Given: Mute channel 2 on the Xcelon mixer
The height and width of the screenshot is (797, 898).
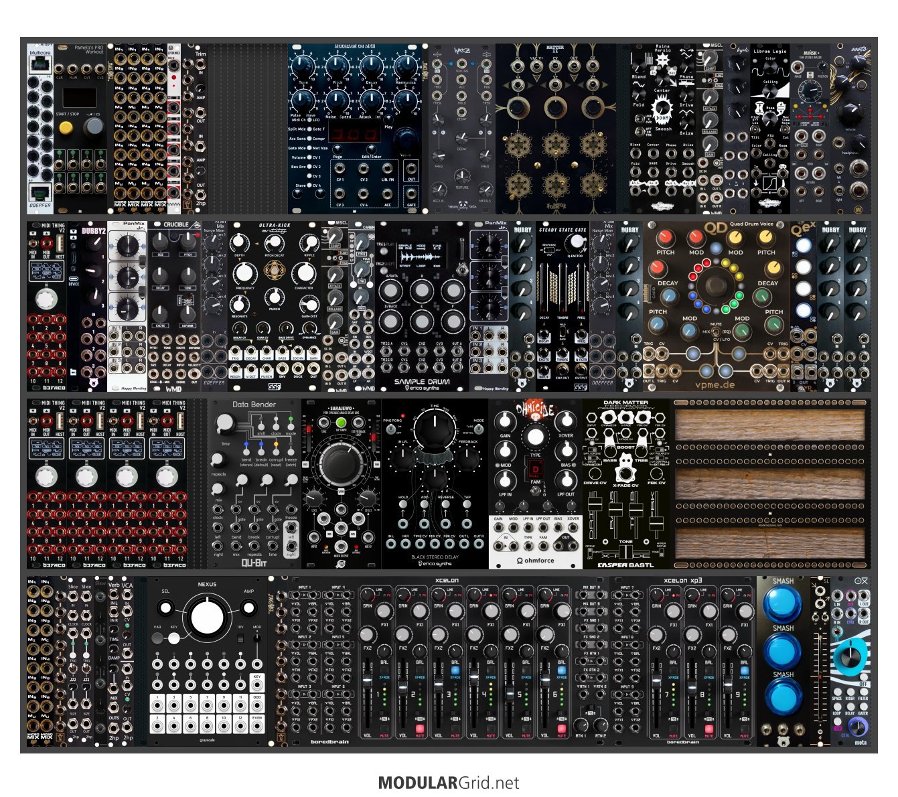Looking at the screenshot, I should click(420, 727).
